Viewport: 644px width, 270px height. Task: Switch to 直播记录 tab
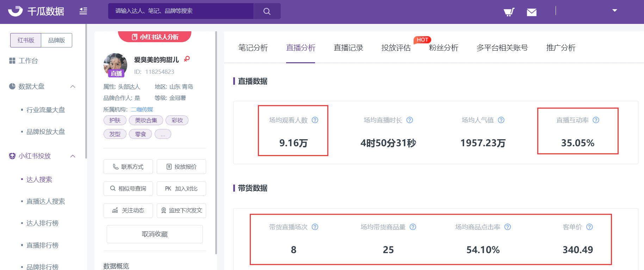point(348,48)
